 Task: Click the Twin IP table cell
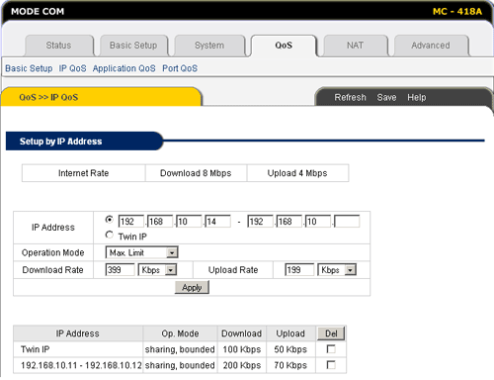(78, 349)
